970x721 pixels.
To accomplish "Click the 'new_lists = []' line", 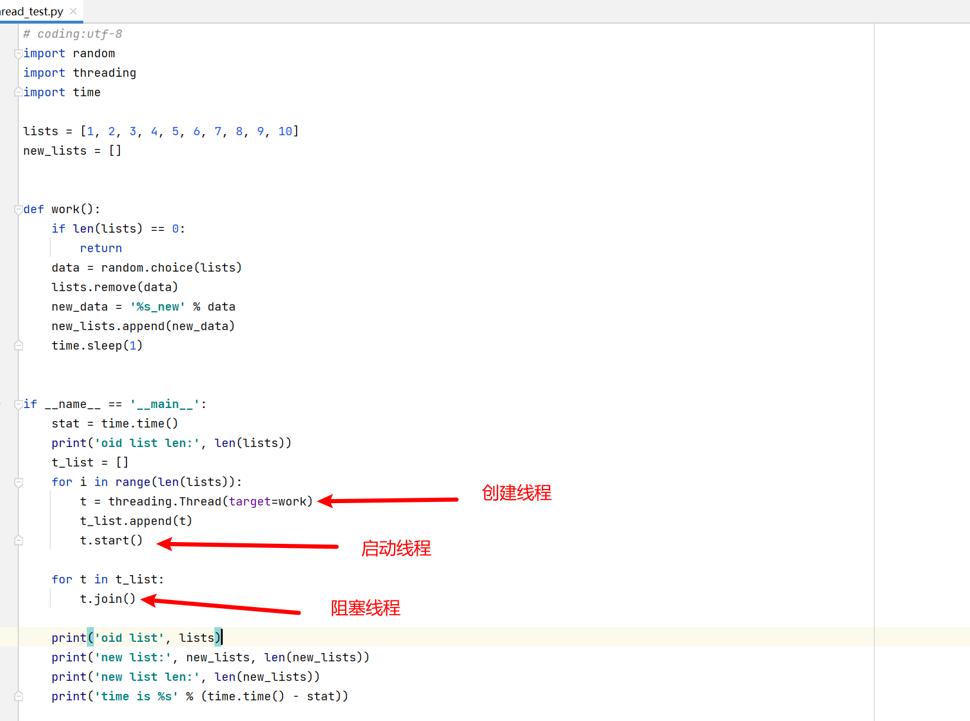I will [73, 151].
